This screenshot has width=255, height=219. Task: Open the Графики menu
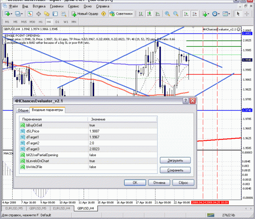tap(57, 7)
